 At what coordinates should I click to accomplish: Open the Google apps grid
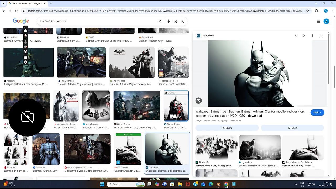click(x=318, y=21)
